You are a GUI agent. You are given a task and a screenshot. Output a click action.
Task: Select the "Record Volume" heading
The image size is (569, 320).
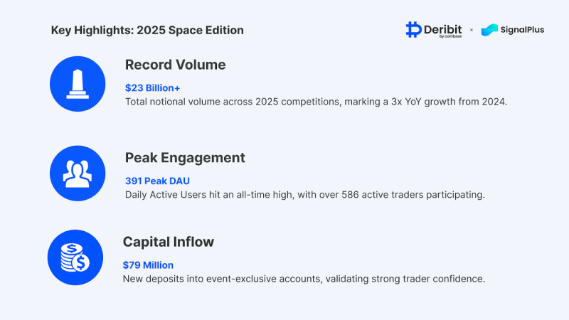(175, 65)
